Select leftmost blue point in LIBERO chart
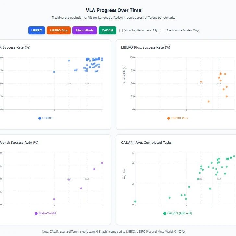This screenshot has width=236, height=236. click(54, 72)
